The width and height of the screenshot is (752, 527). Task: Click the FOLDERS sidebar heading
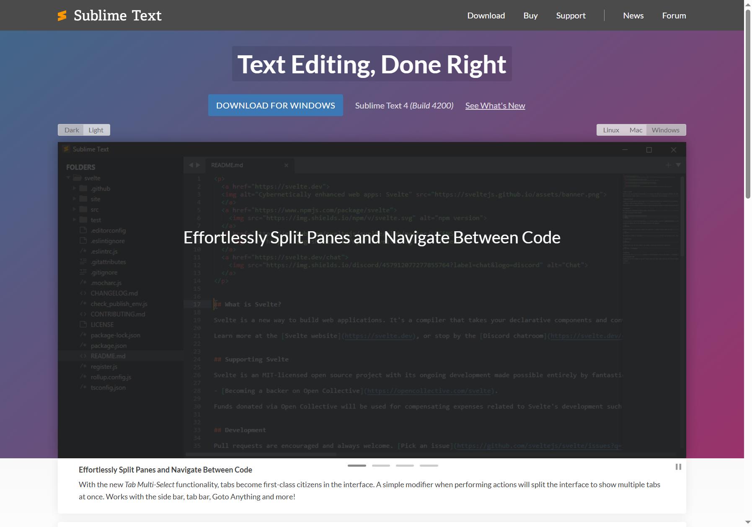click(x=81, y=167)
